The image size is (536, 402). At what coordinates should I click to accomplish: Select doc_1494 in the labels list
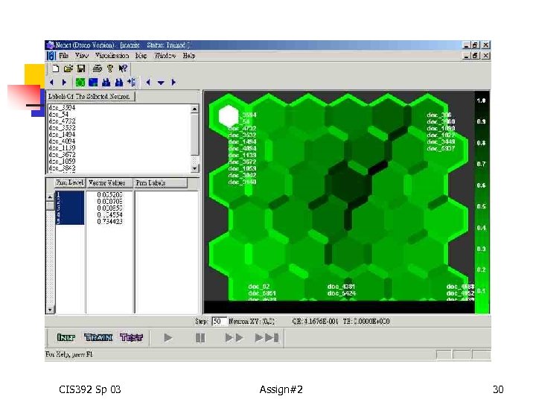[x=62, y=134]
